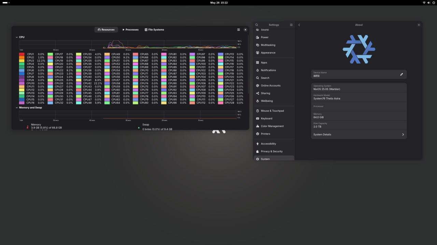437x245 pixels.
Task: Open the power icon in the top bar
Action: tap(434, 3)
